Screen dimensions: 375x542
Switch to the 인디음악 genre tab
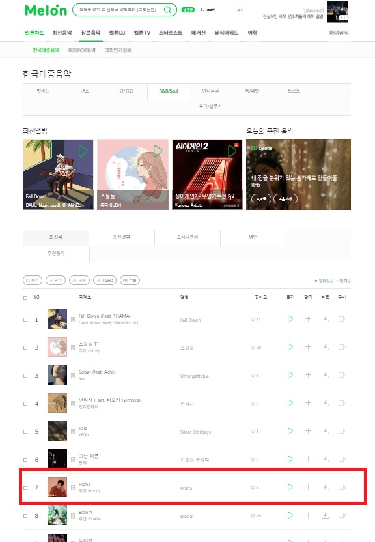(x=210, y=91)
